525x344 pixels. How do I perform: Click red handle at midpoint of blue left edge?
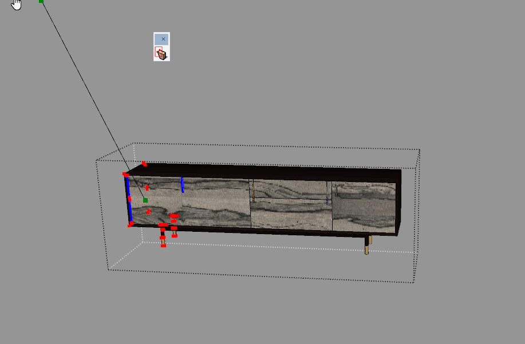point(129,199)
